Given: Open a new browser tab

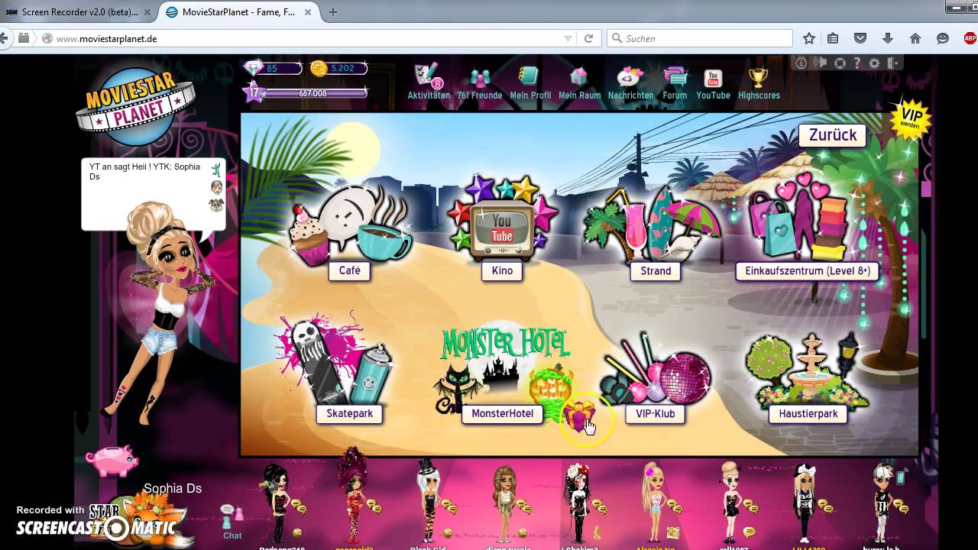Looking at the screenshot, I should tap(332, 12).
